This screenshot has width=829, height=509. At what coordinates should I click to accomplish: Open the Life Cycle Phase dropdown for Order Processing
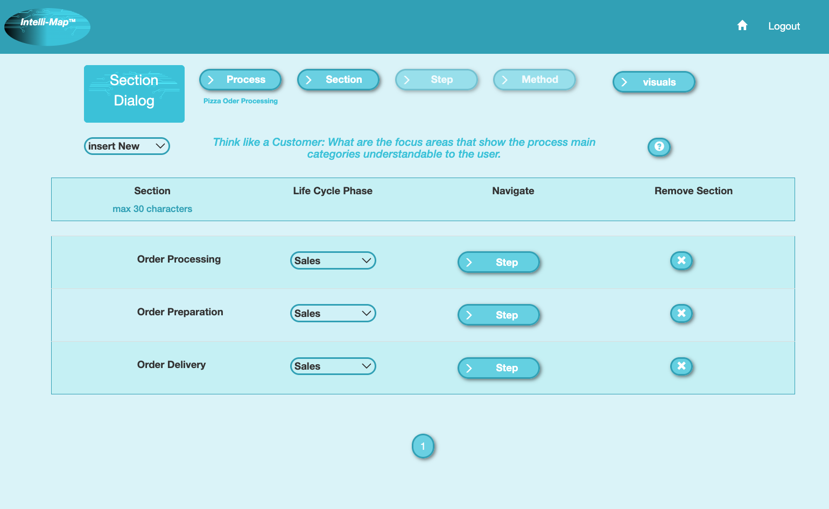[x=333, y=260]
